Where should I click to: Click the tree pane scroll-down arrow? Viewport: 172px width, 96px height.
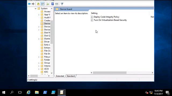[x=52, y=73]
